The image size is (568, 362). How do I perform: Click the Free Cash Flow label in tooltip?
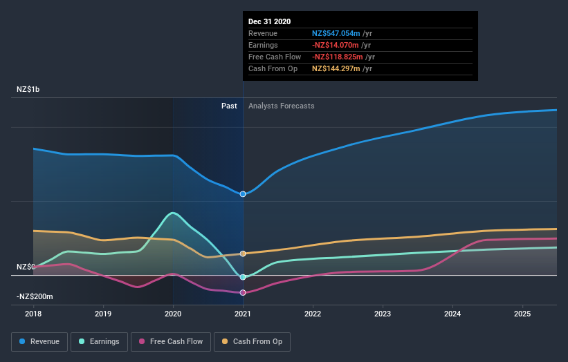pyautogui.click(x=275, y=57)
